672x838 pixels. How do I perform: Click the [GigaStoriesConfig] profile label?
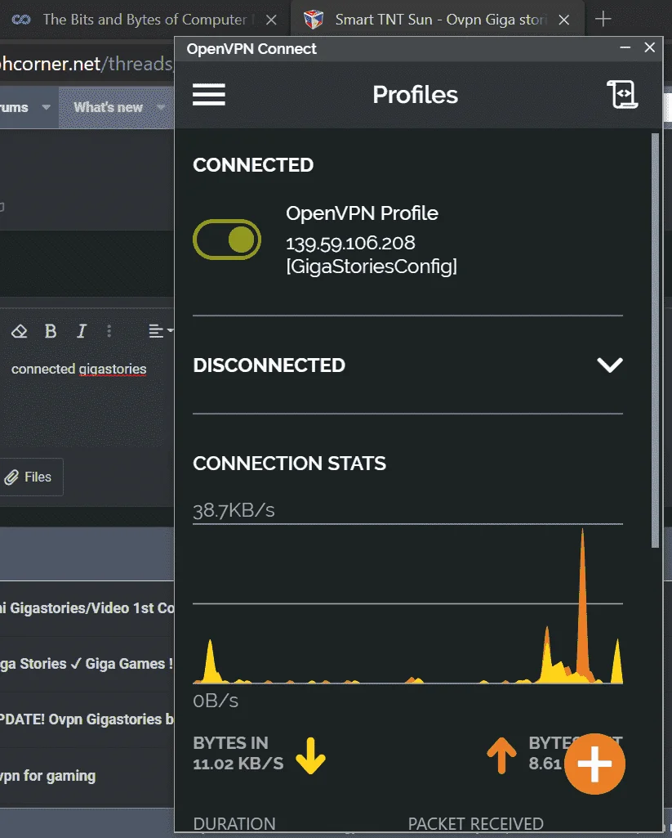click(372, 267)
